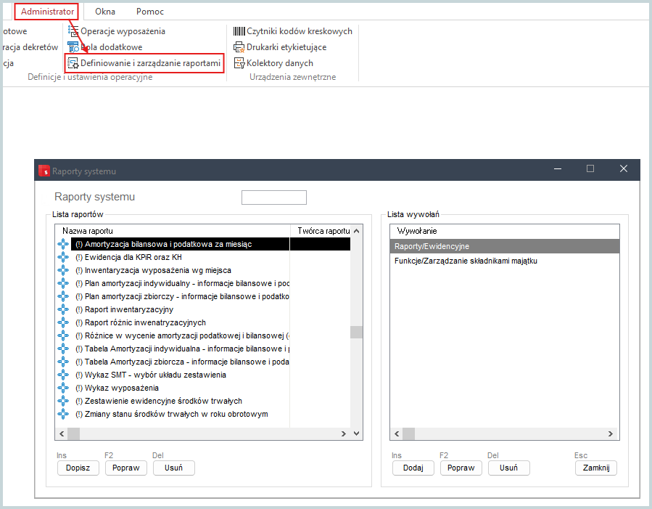Screen dimensions: 652x509
Task: Click Popraw button under report list
Action: [x=126, y=468]
